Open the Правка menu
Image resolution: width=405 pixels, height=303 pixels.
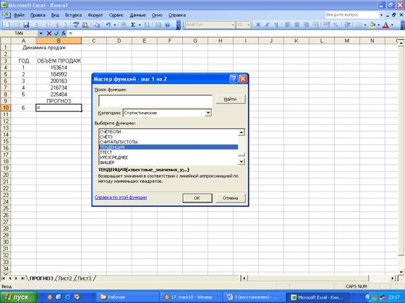(x=38, y=15)
